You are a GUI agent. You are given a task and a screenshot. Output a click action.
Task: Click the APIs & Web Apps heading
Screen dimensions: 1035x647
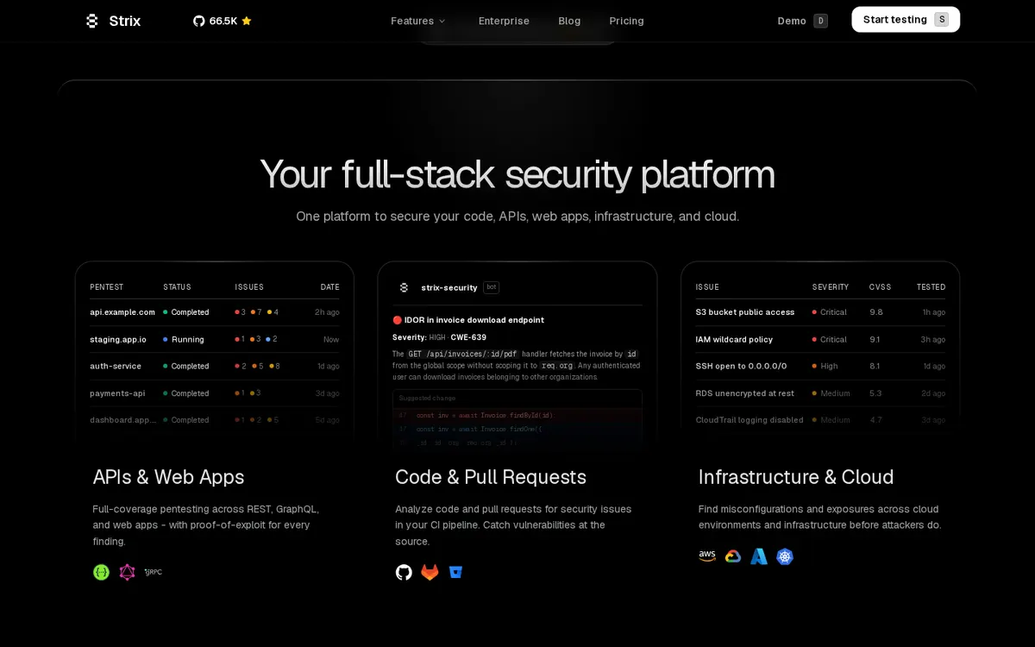(x=169, y=477)
